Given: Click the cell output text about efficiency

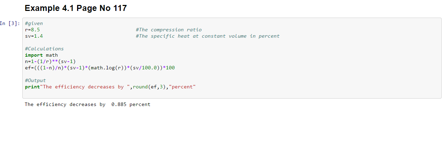Looking at the screenshot, I should click(87, 105).
